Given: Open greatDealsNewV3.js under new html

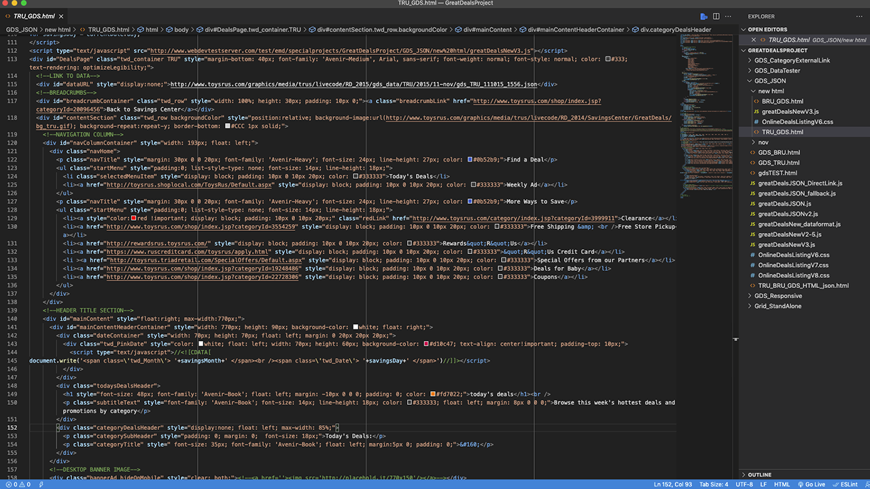Looking at the screenshot, I should click(790, 111).
